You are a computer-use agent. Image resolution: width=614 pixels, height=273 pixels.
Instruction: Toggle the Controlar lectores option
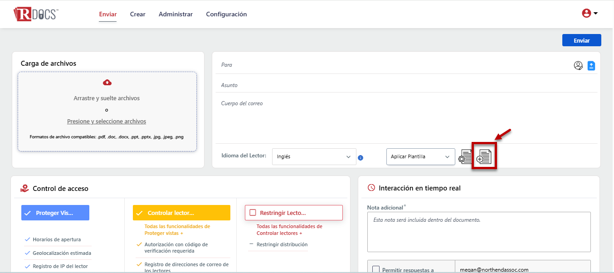(181, 213)
